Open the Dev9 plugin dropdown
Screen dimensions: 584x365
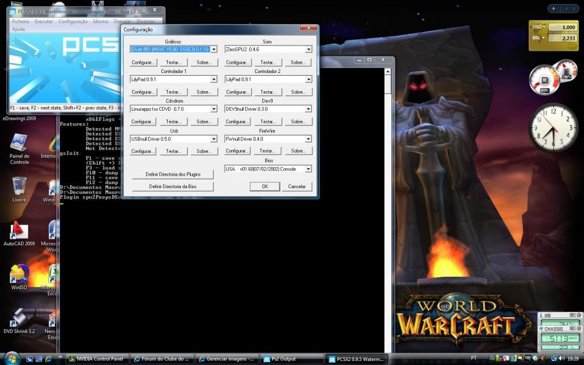pyautogui.click(x=309, y=109)
